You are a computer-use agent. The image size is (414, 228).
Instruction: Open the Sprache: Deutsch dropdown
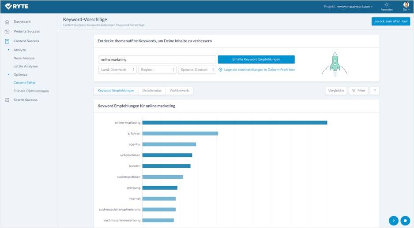tap(197, 70)
